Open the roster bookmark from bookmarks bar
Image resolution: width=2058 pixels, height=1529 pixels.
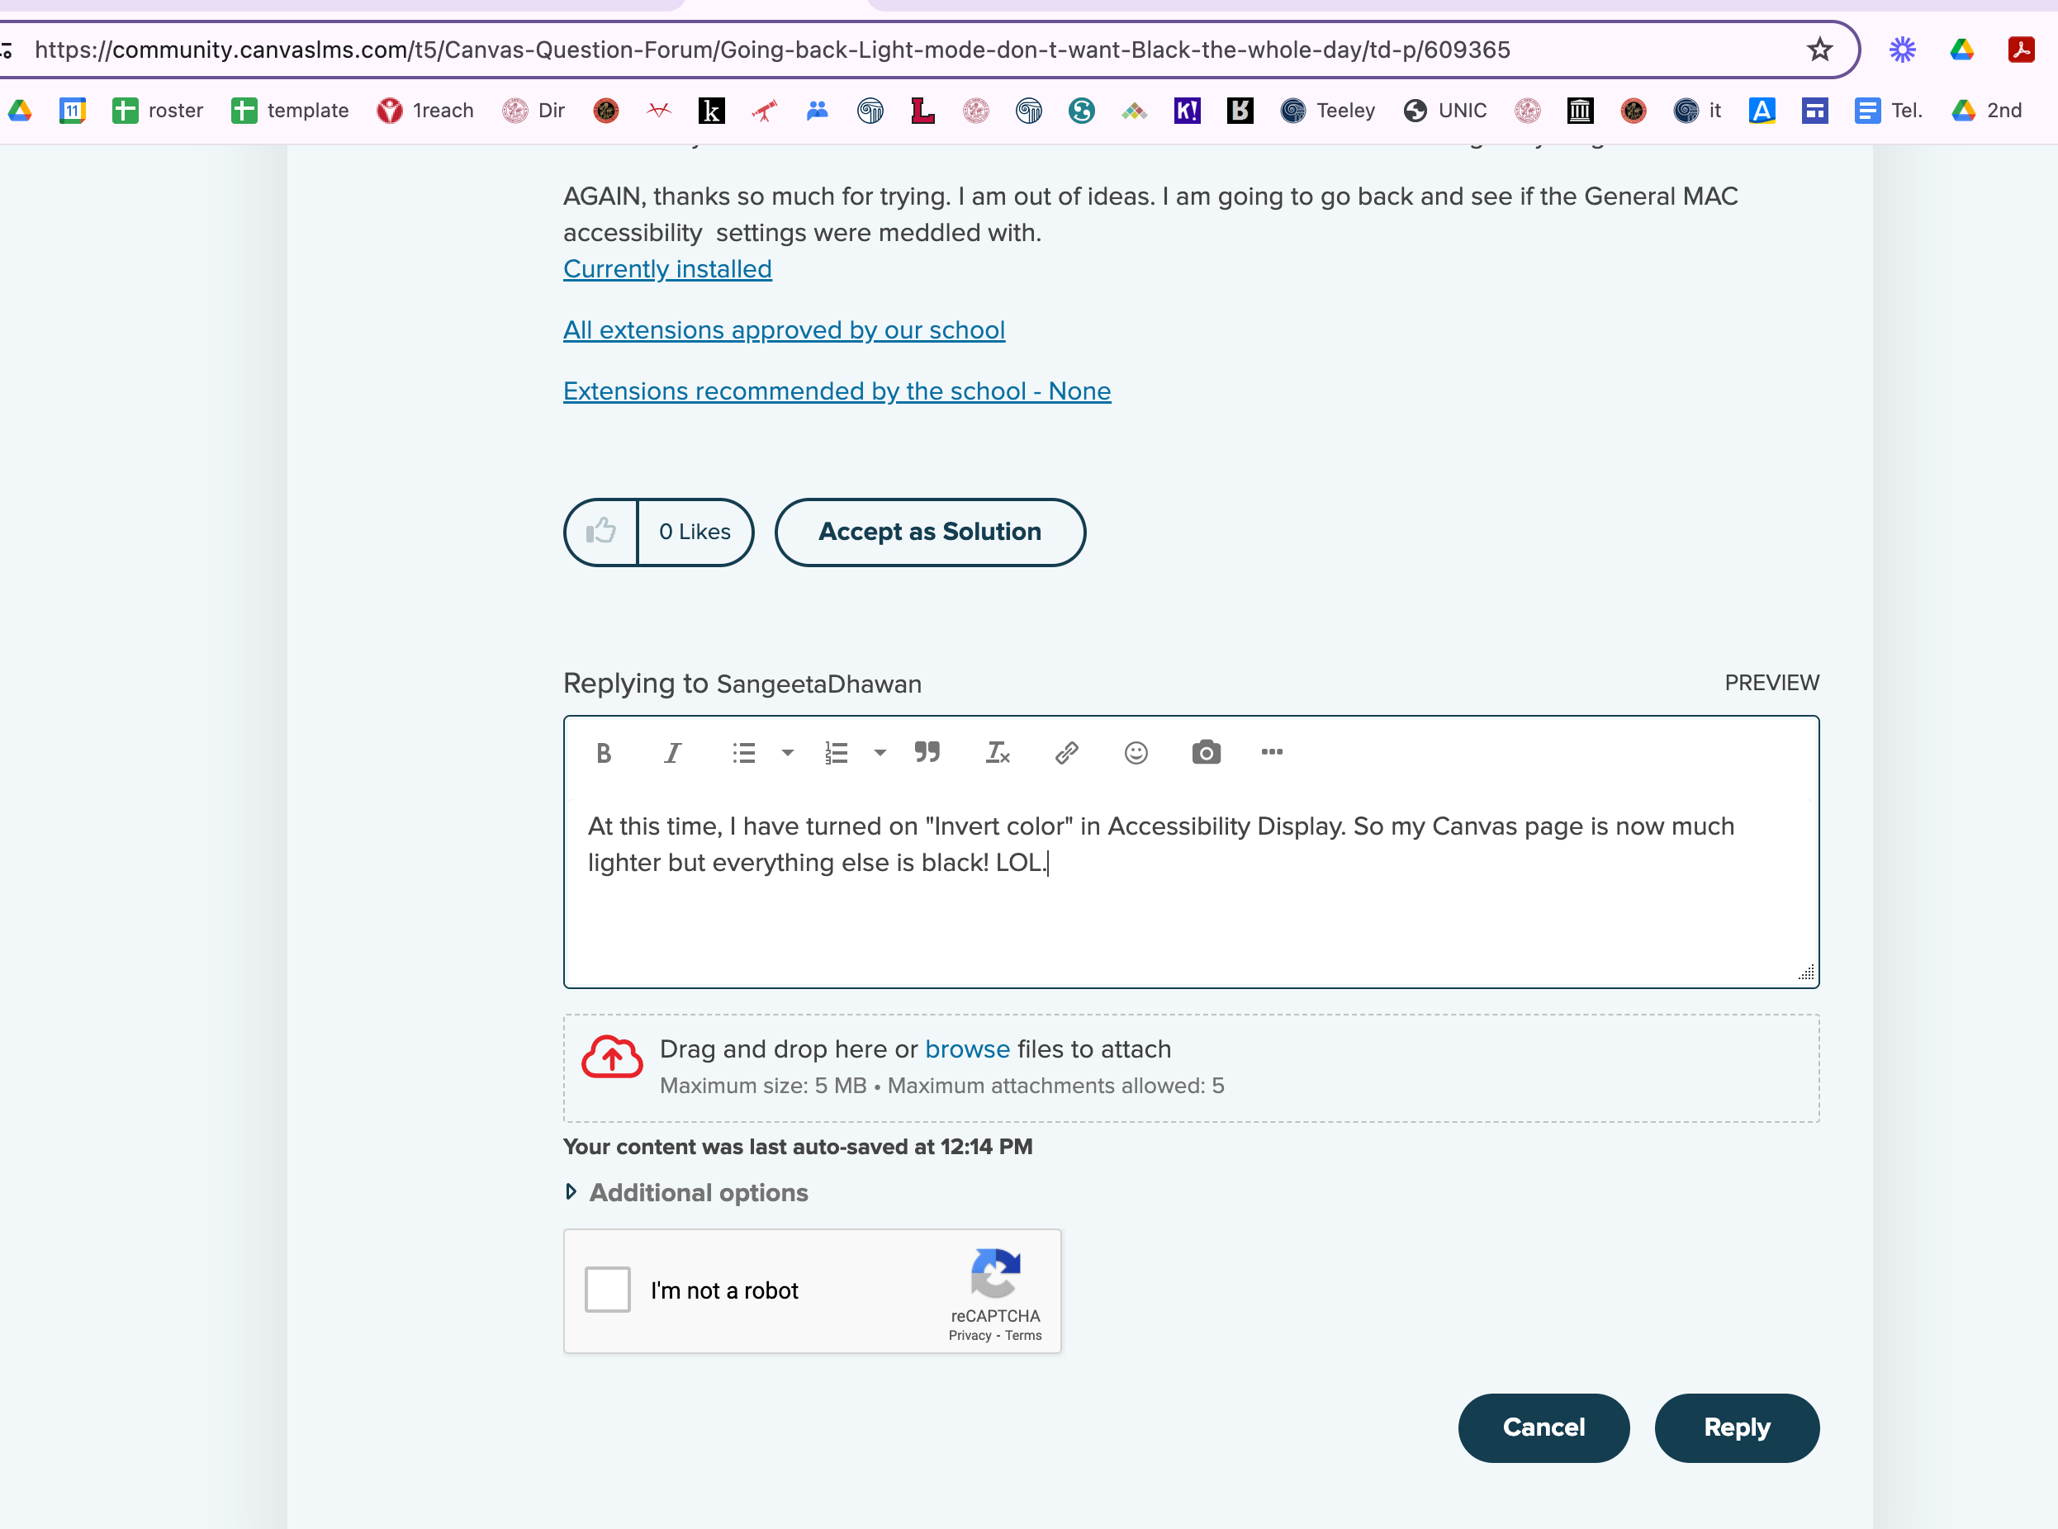tap(156, 110)
